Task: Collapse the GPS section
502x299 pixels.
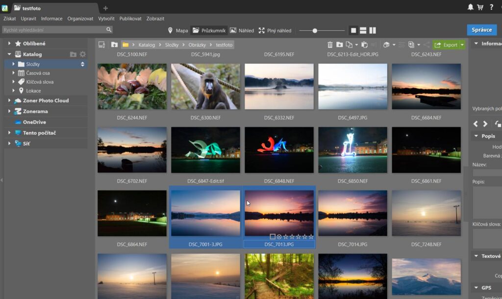Action: (x=476, y=288)
